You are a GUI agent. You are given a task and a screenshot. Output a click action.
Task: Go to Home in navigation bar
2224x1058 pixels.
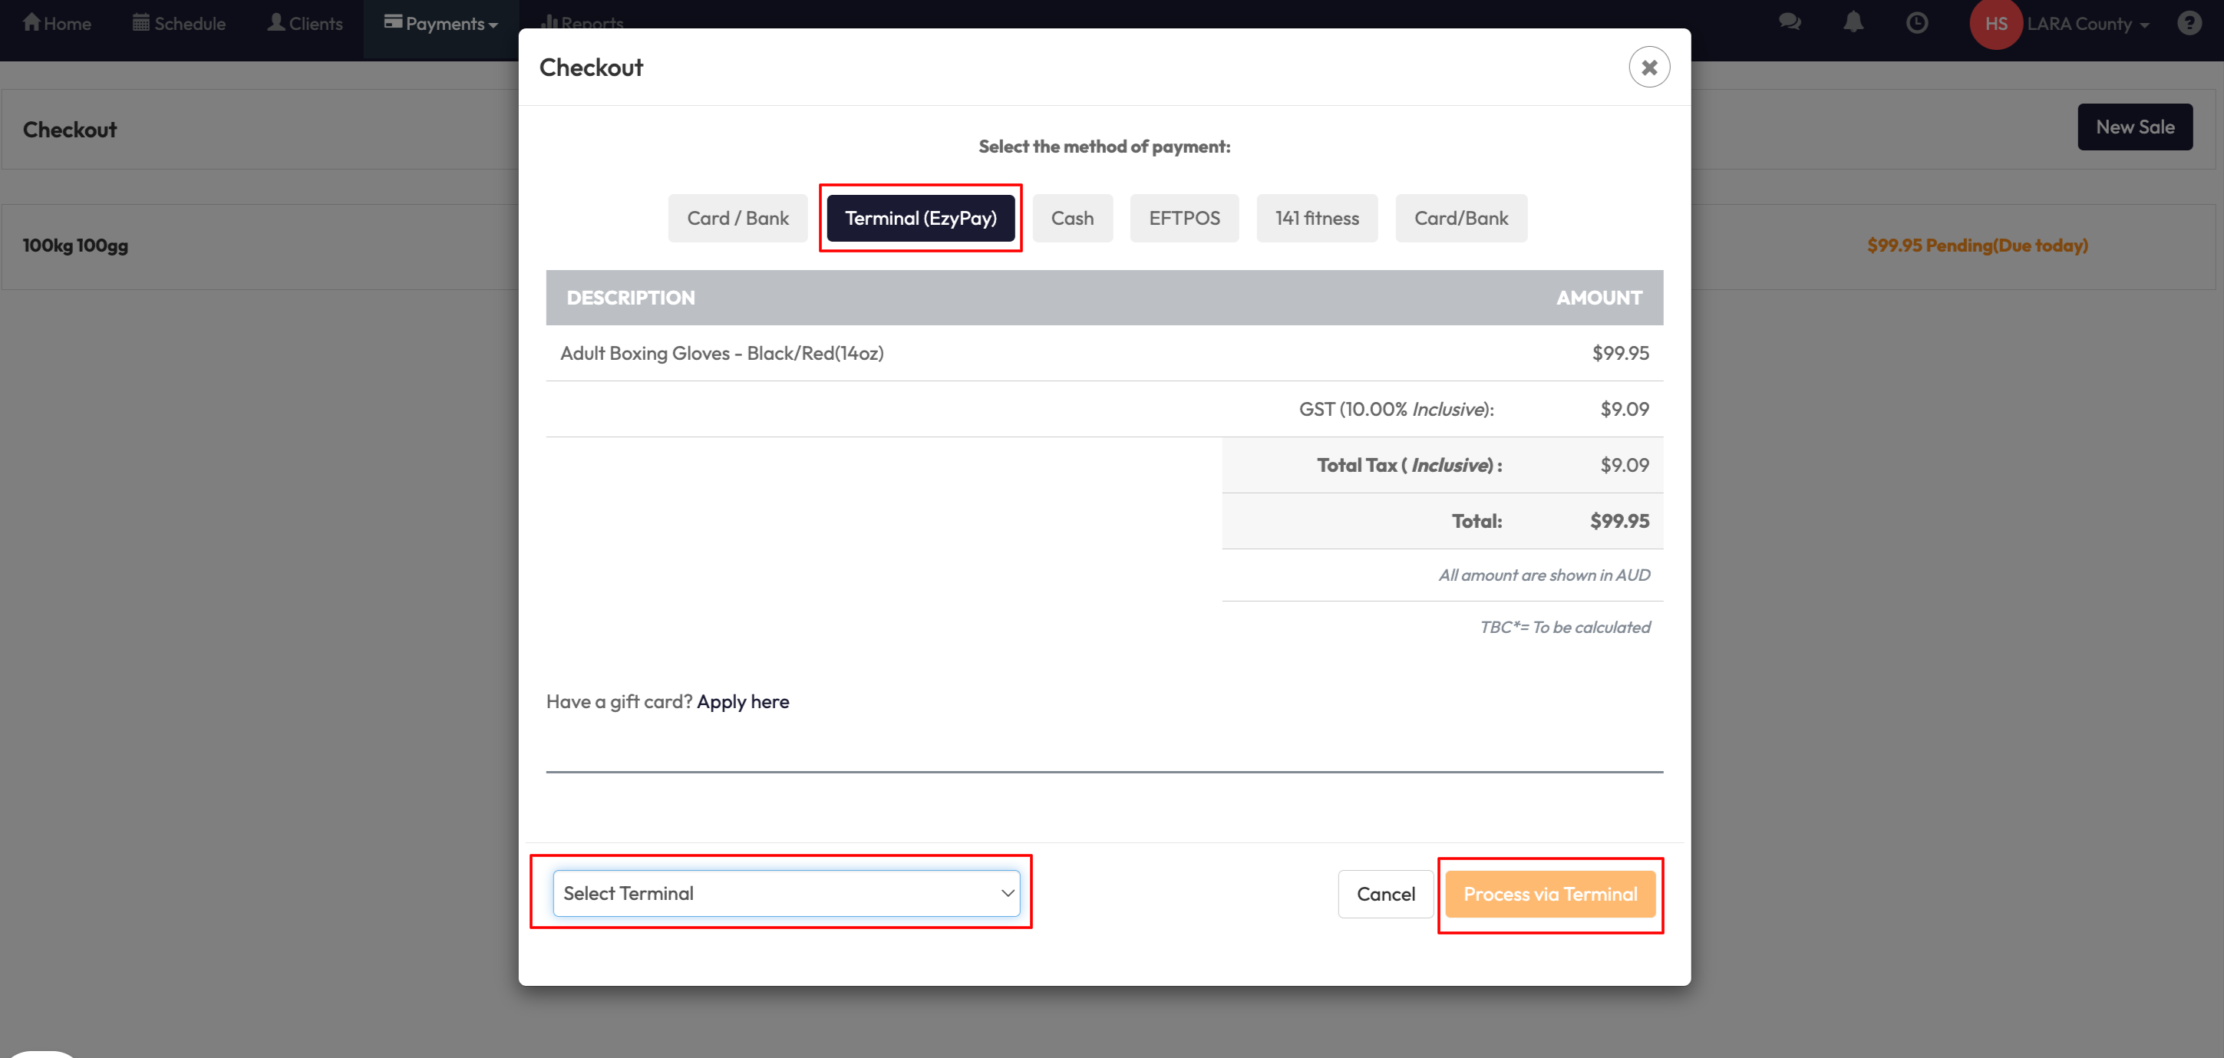click(x=57, y=23)
